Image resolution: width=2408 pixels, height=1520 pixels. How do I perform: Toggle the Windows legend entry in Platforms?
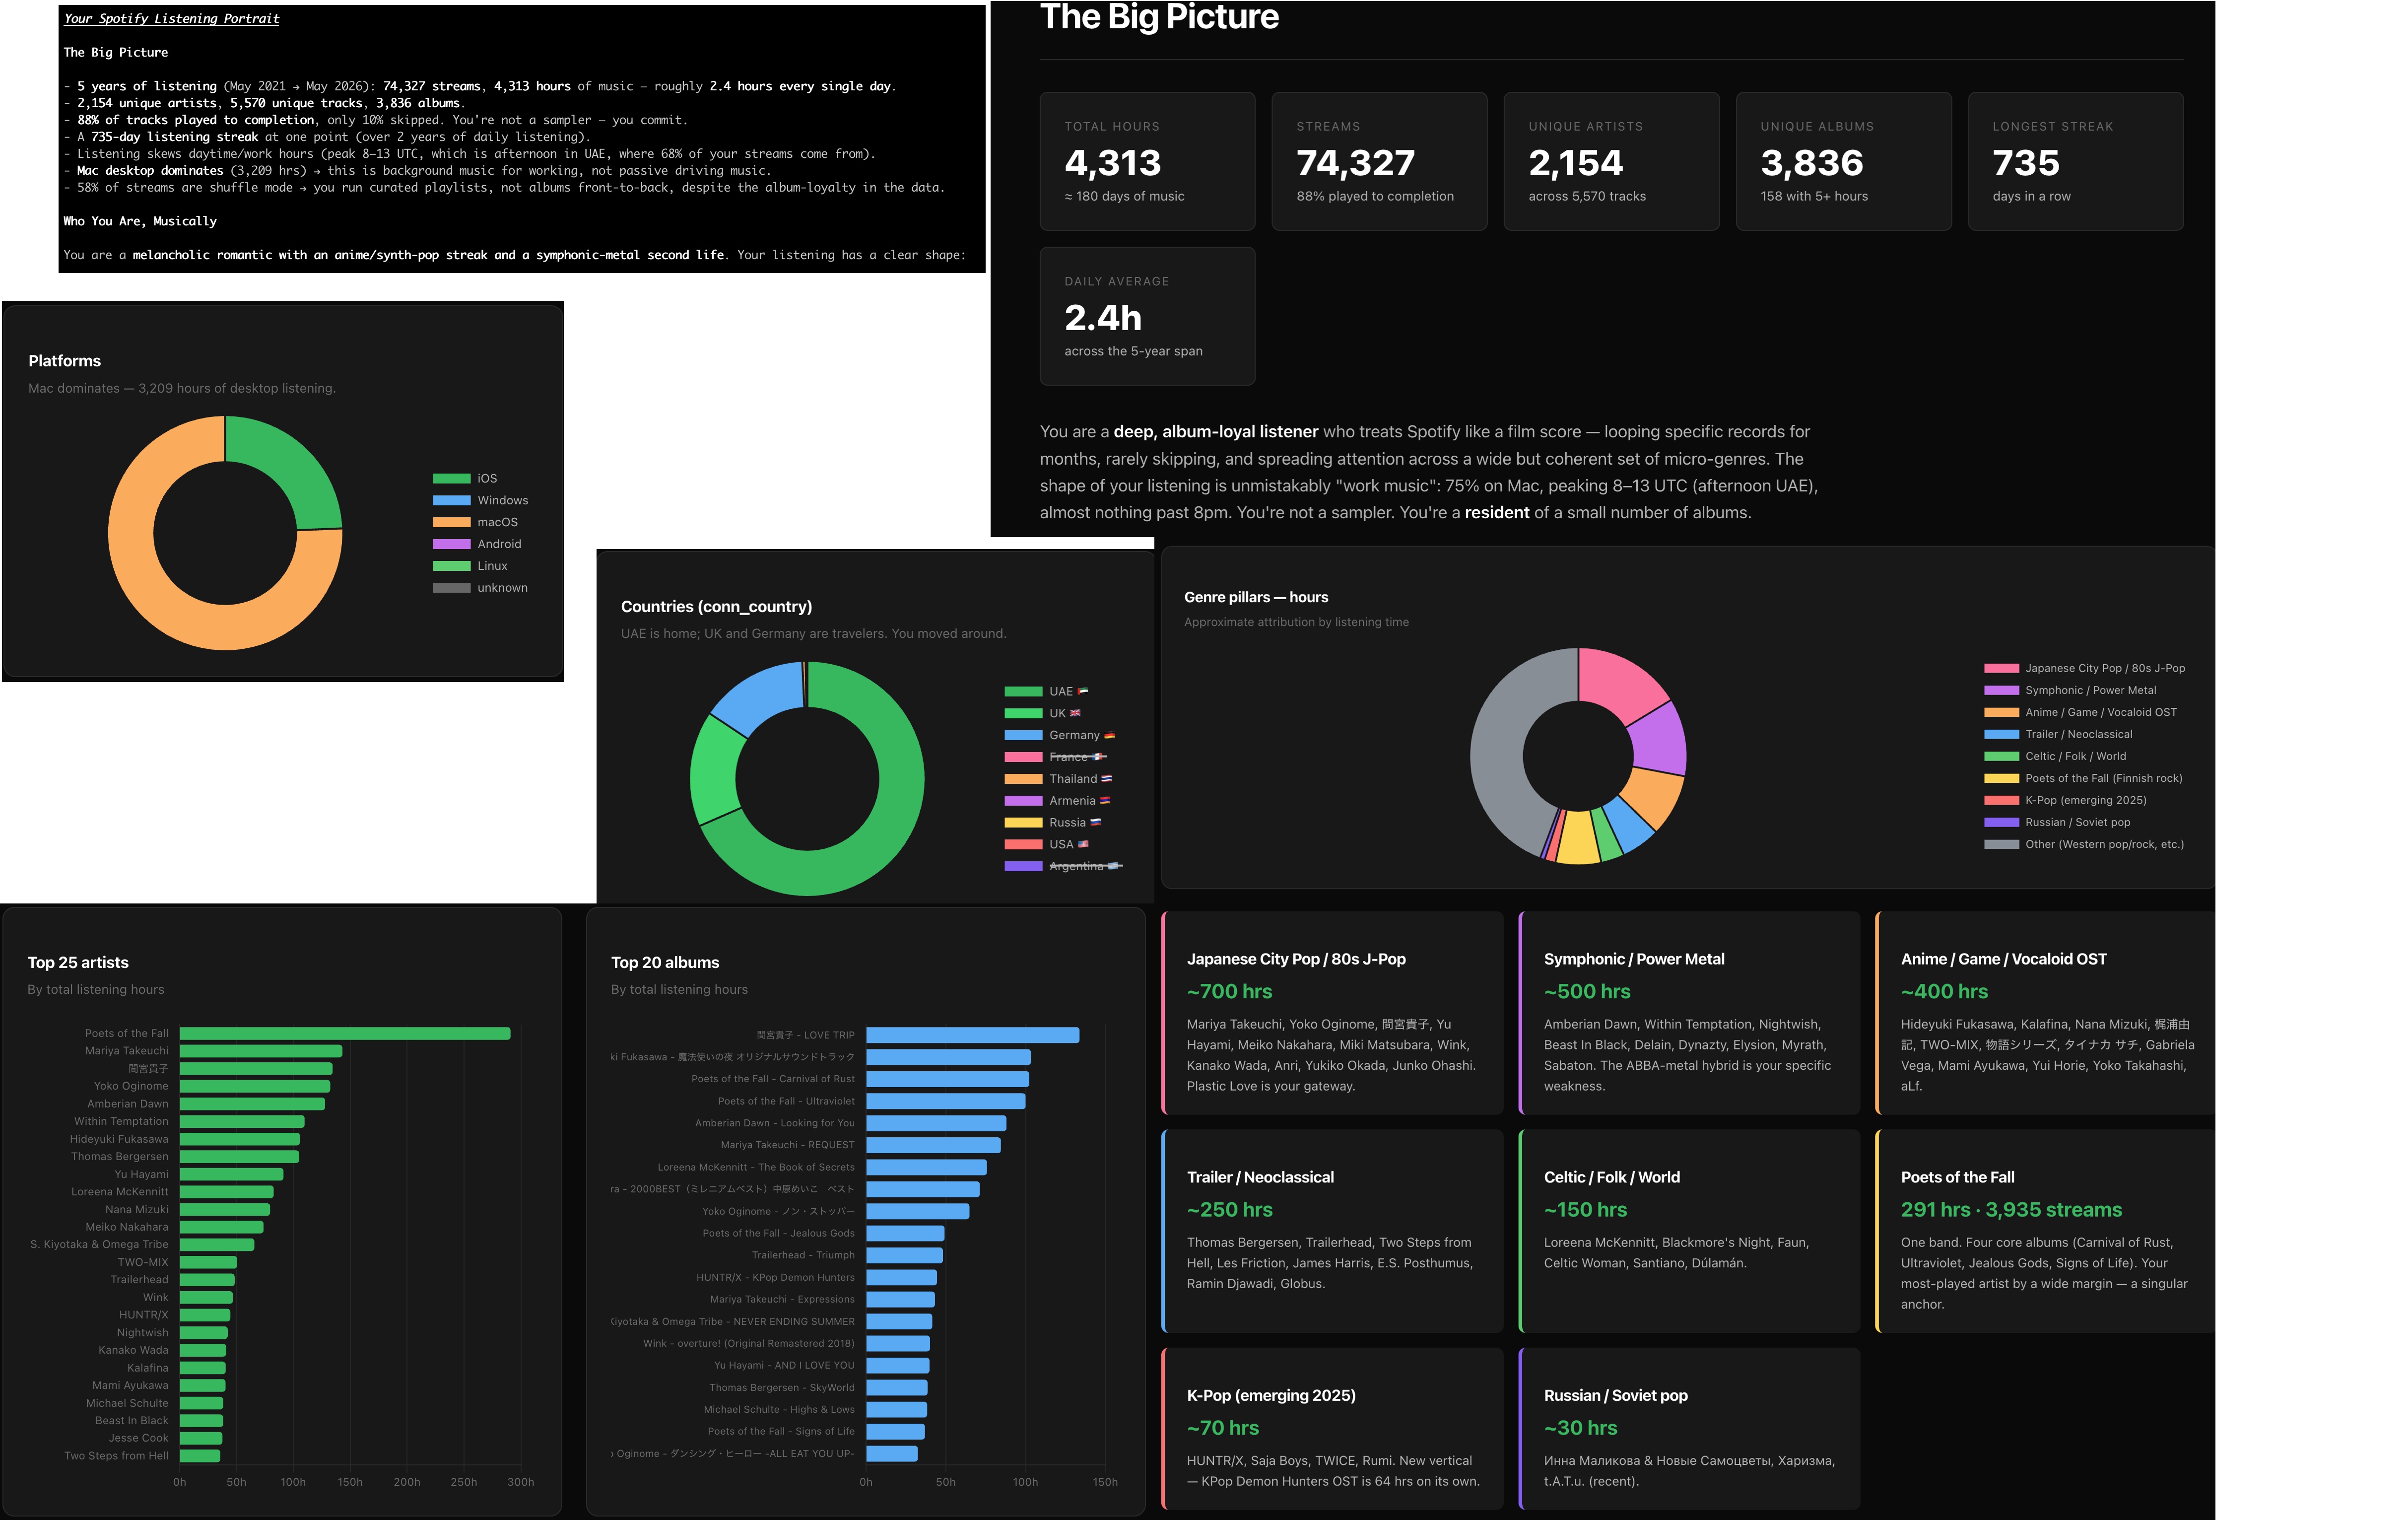coord(480,500)
